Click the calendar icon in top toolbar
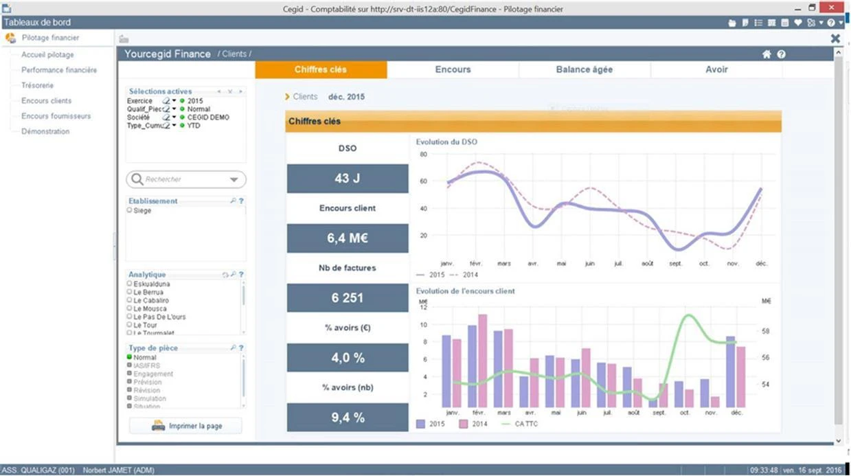 click(784, 23)
